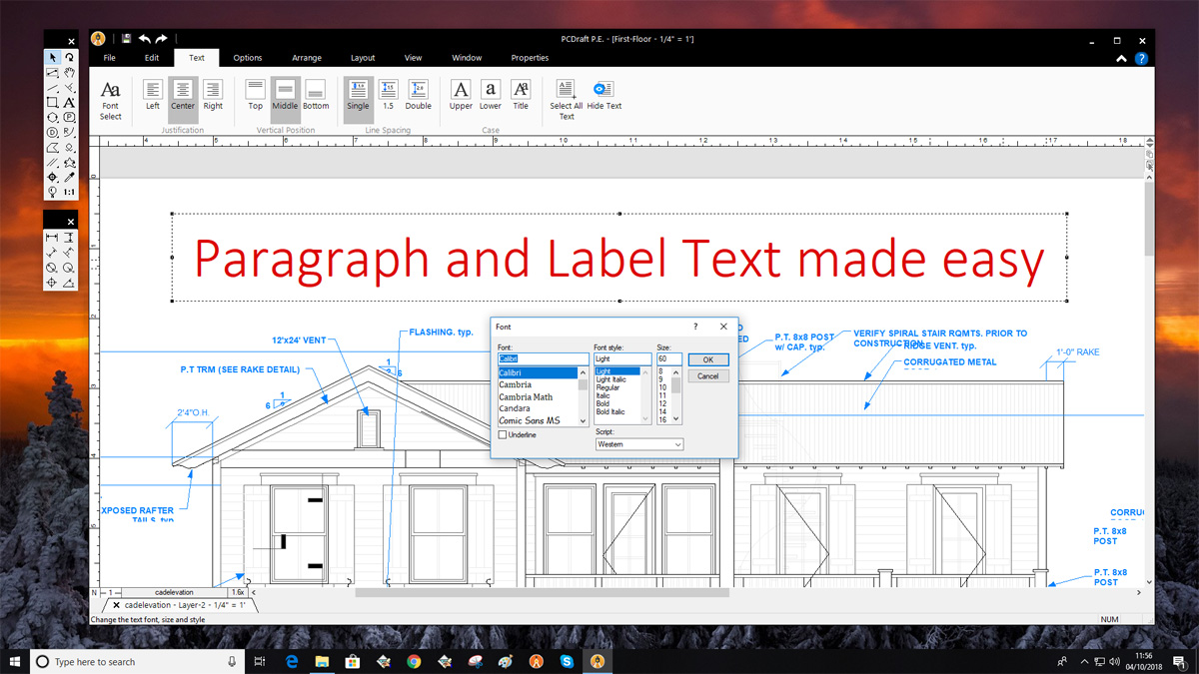Toggle Right justification on
1199x674 pixels.
[x=213, y=95]
